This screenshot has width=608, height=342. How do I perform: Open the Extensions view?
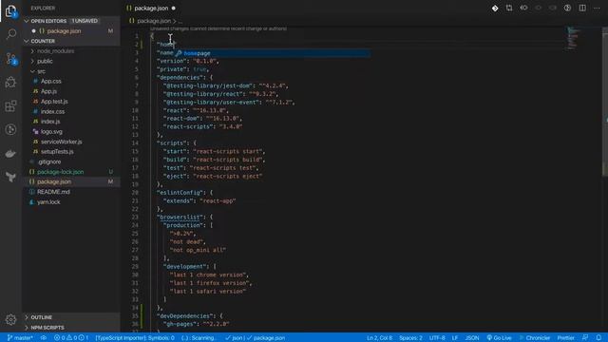[10, 105]
